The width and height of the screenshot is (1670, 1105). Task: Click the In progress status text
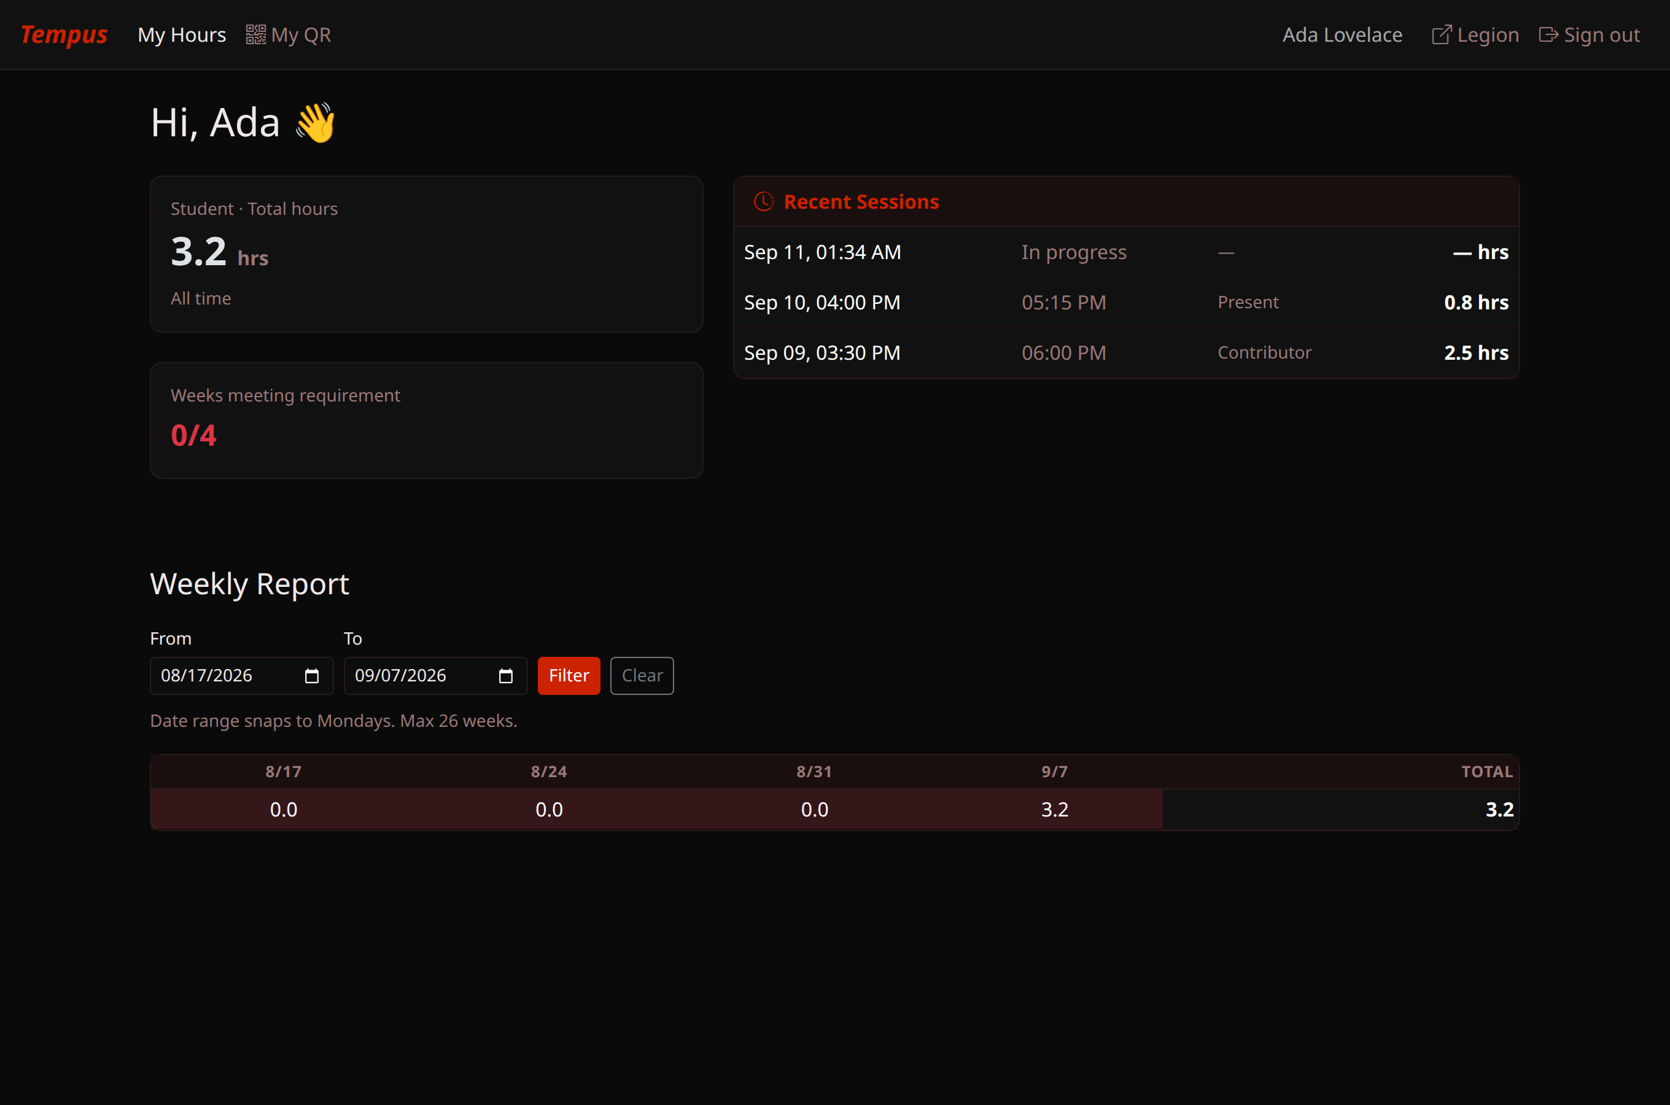pos(1074,252)
